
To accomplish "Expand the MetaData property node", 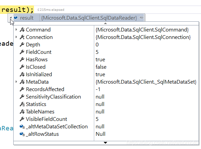I will 16,82.
